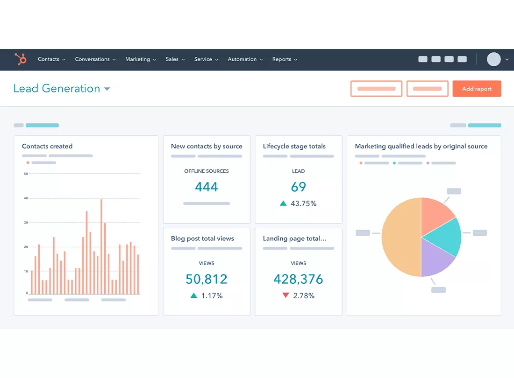The height and width of the screenshot is (378, 514).
Task: Click the HubSpot sprocket logo
Action: 21,59
